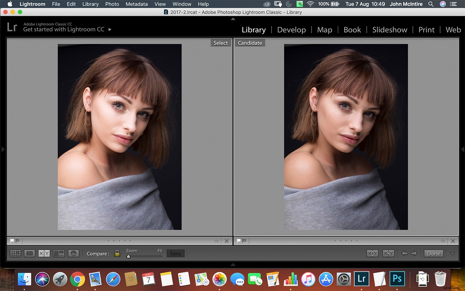Expand the Get started with Lightroom CC arrow

pyautogui.click(x=110, y=29)
